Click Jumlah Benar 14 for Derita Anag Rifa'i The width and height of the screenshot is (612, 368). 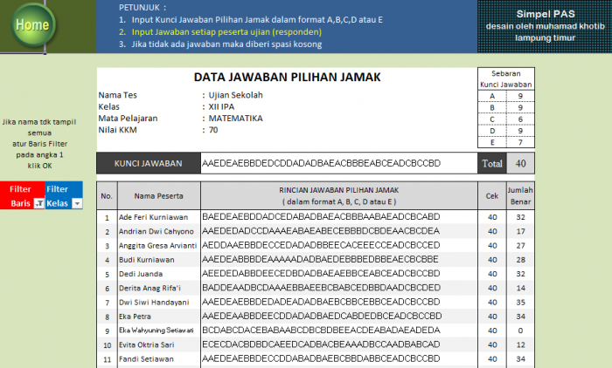(x=521, y=288)
